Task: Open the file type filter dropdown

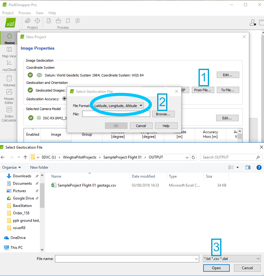Action: [x=232, y=259]
